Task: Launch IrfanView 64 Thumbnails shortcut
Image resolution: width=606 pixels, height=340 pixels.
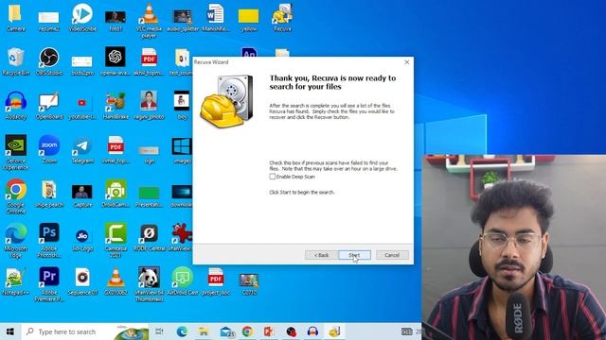Action: point(149,283)
